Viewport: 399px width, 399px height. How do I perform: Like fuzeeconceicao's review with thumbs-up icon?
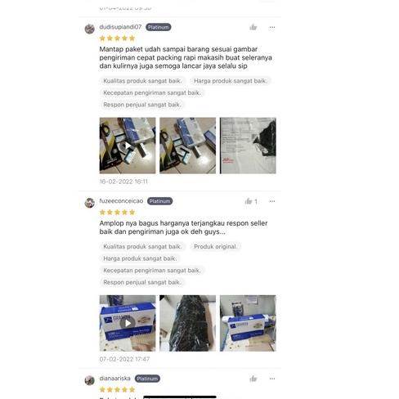[249, 201]
